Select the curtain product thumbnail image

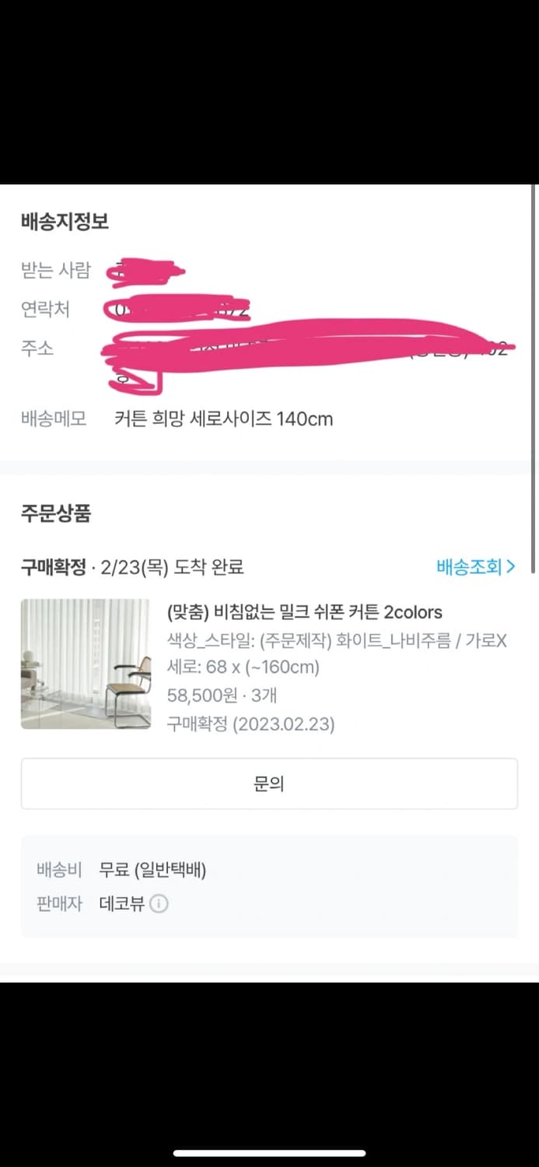coord(86,664)
